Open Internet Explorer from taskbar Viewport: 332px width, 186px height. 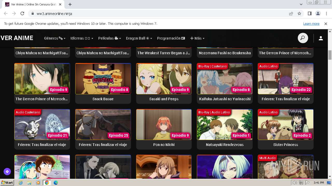tap(21, 183)
